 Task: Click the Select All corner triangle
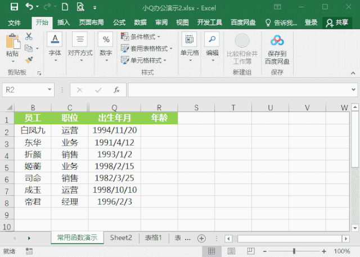click(9, 107)
